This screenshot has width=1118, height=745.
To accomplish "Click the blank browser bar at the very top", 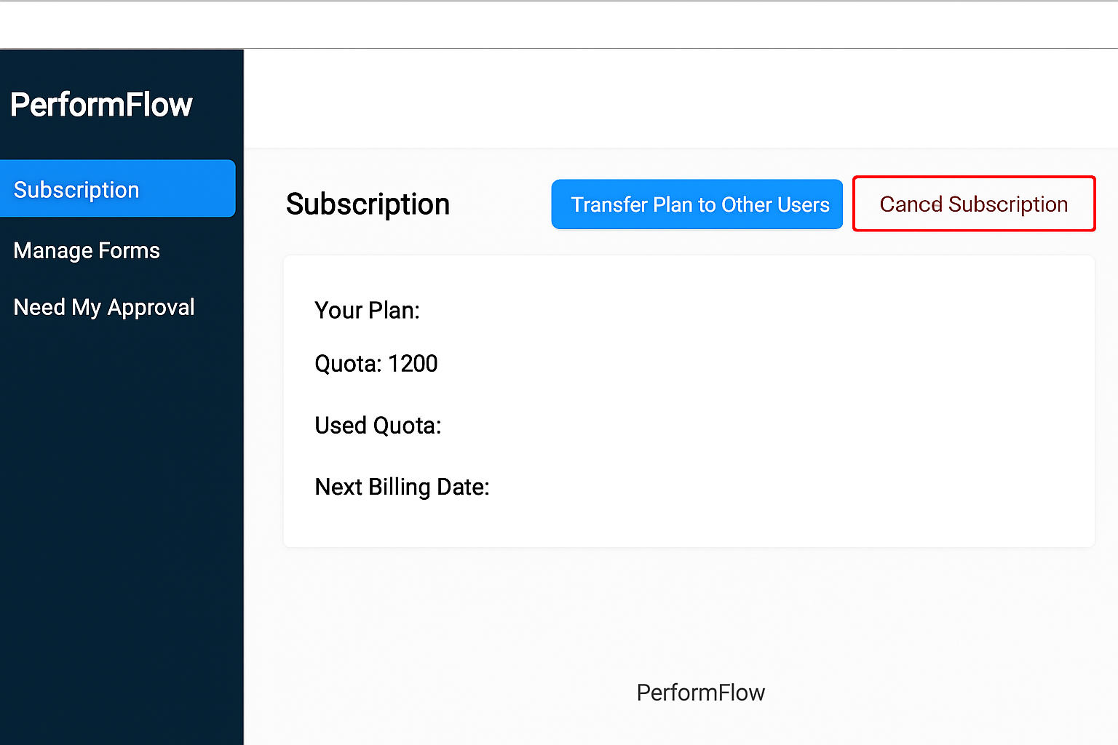I will coord(559,25).
